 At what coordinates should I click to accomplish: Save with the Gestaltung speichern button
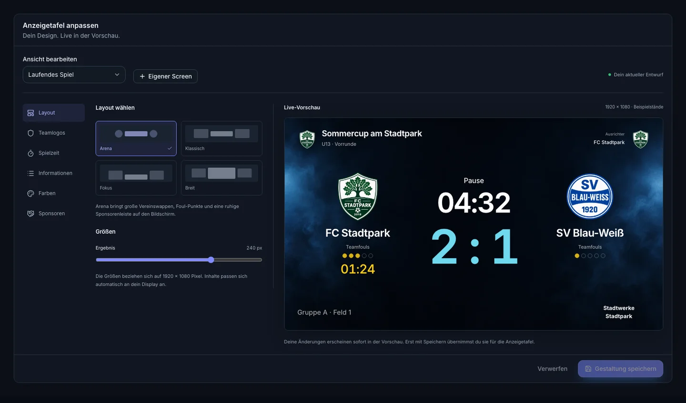620,369
